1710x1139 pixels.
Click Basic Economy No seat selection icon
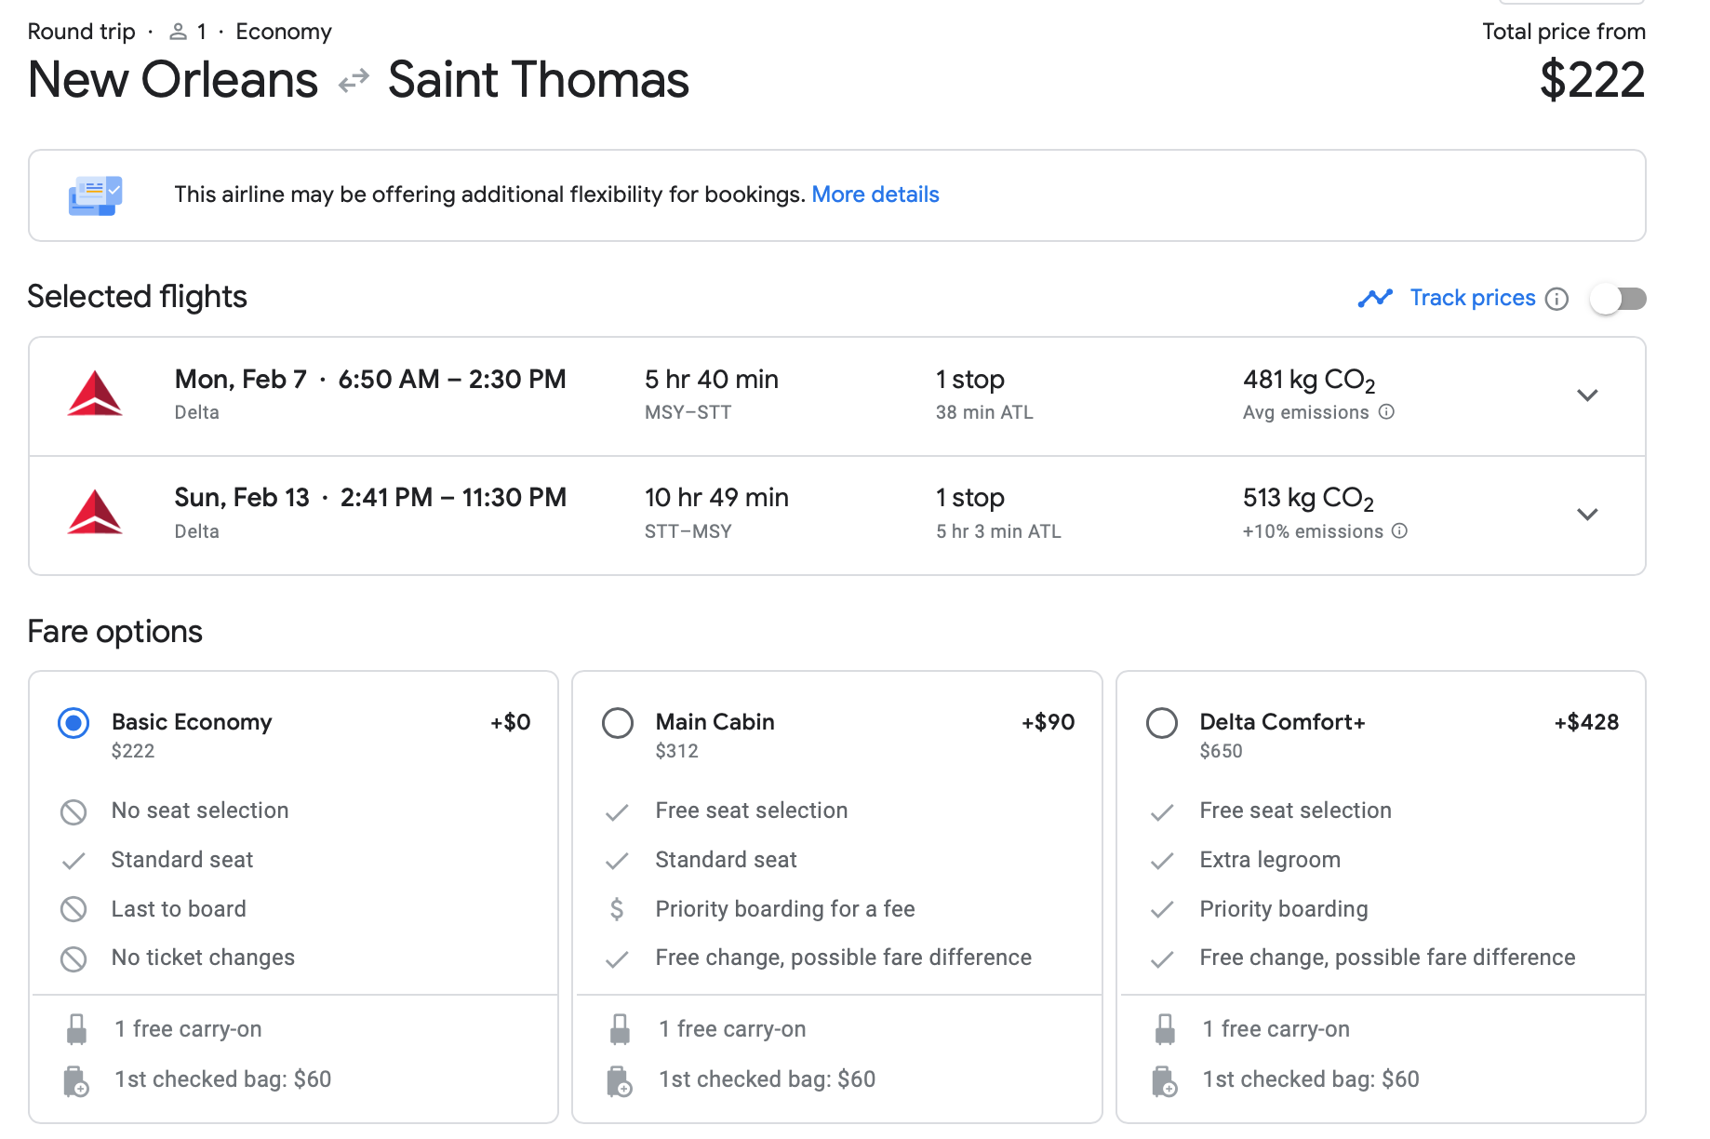click(x=73, y=811)
